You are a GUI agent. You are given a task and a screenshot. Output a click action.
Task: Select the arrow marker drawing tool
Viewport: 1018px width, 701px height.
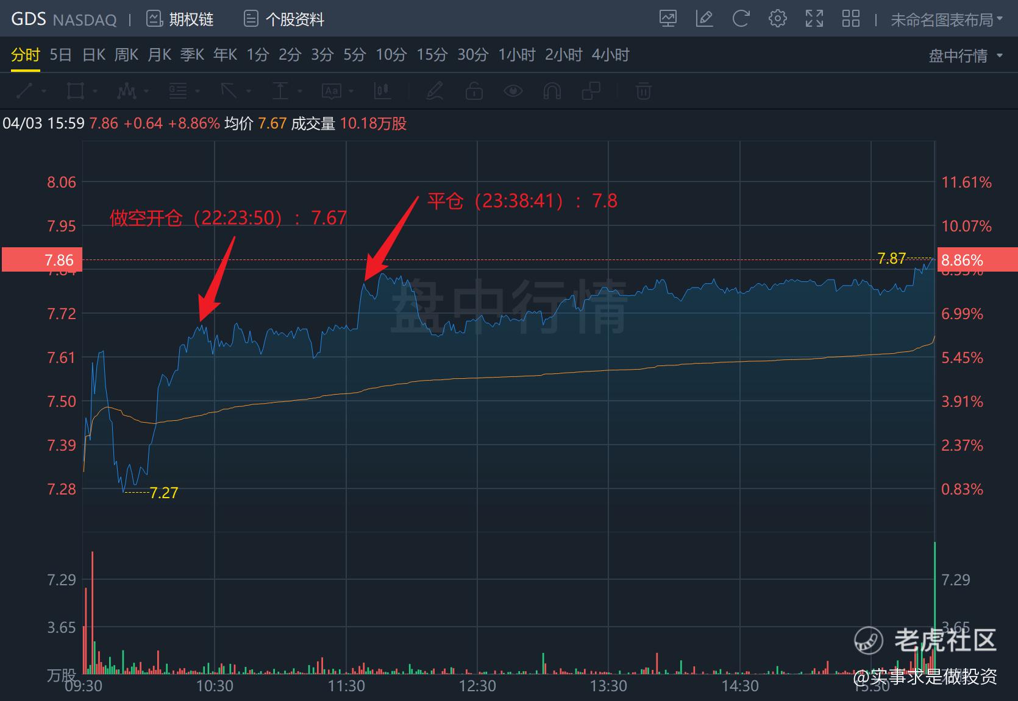(229, 91)
